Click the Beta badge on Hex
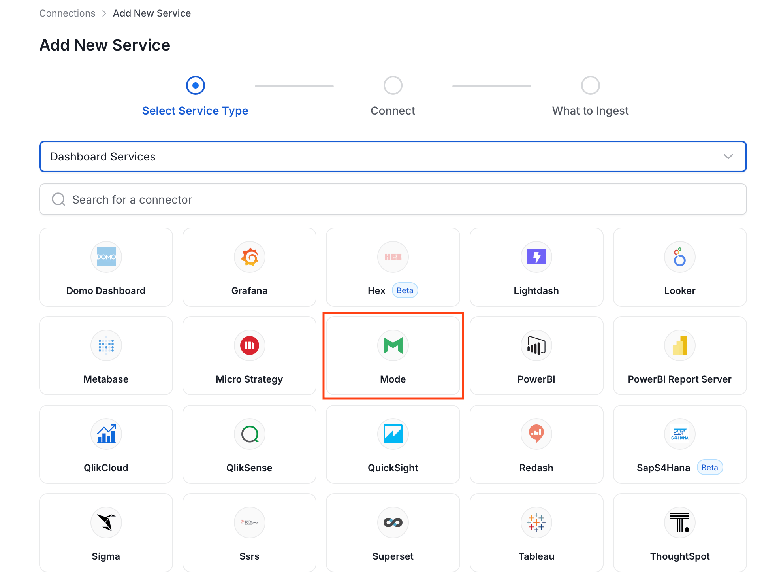 [x=405, y=290]
